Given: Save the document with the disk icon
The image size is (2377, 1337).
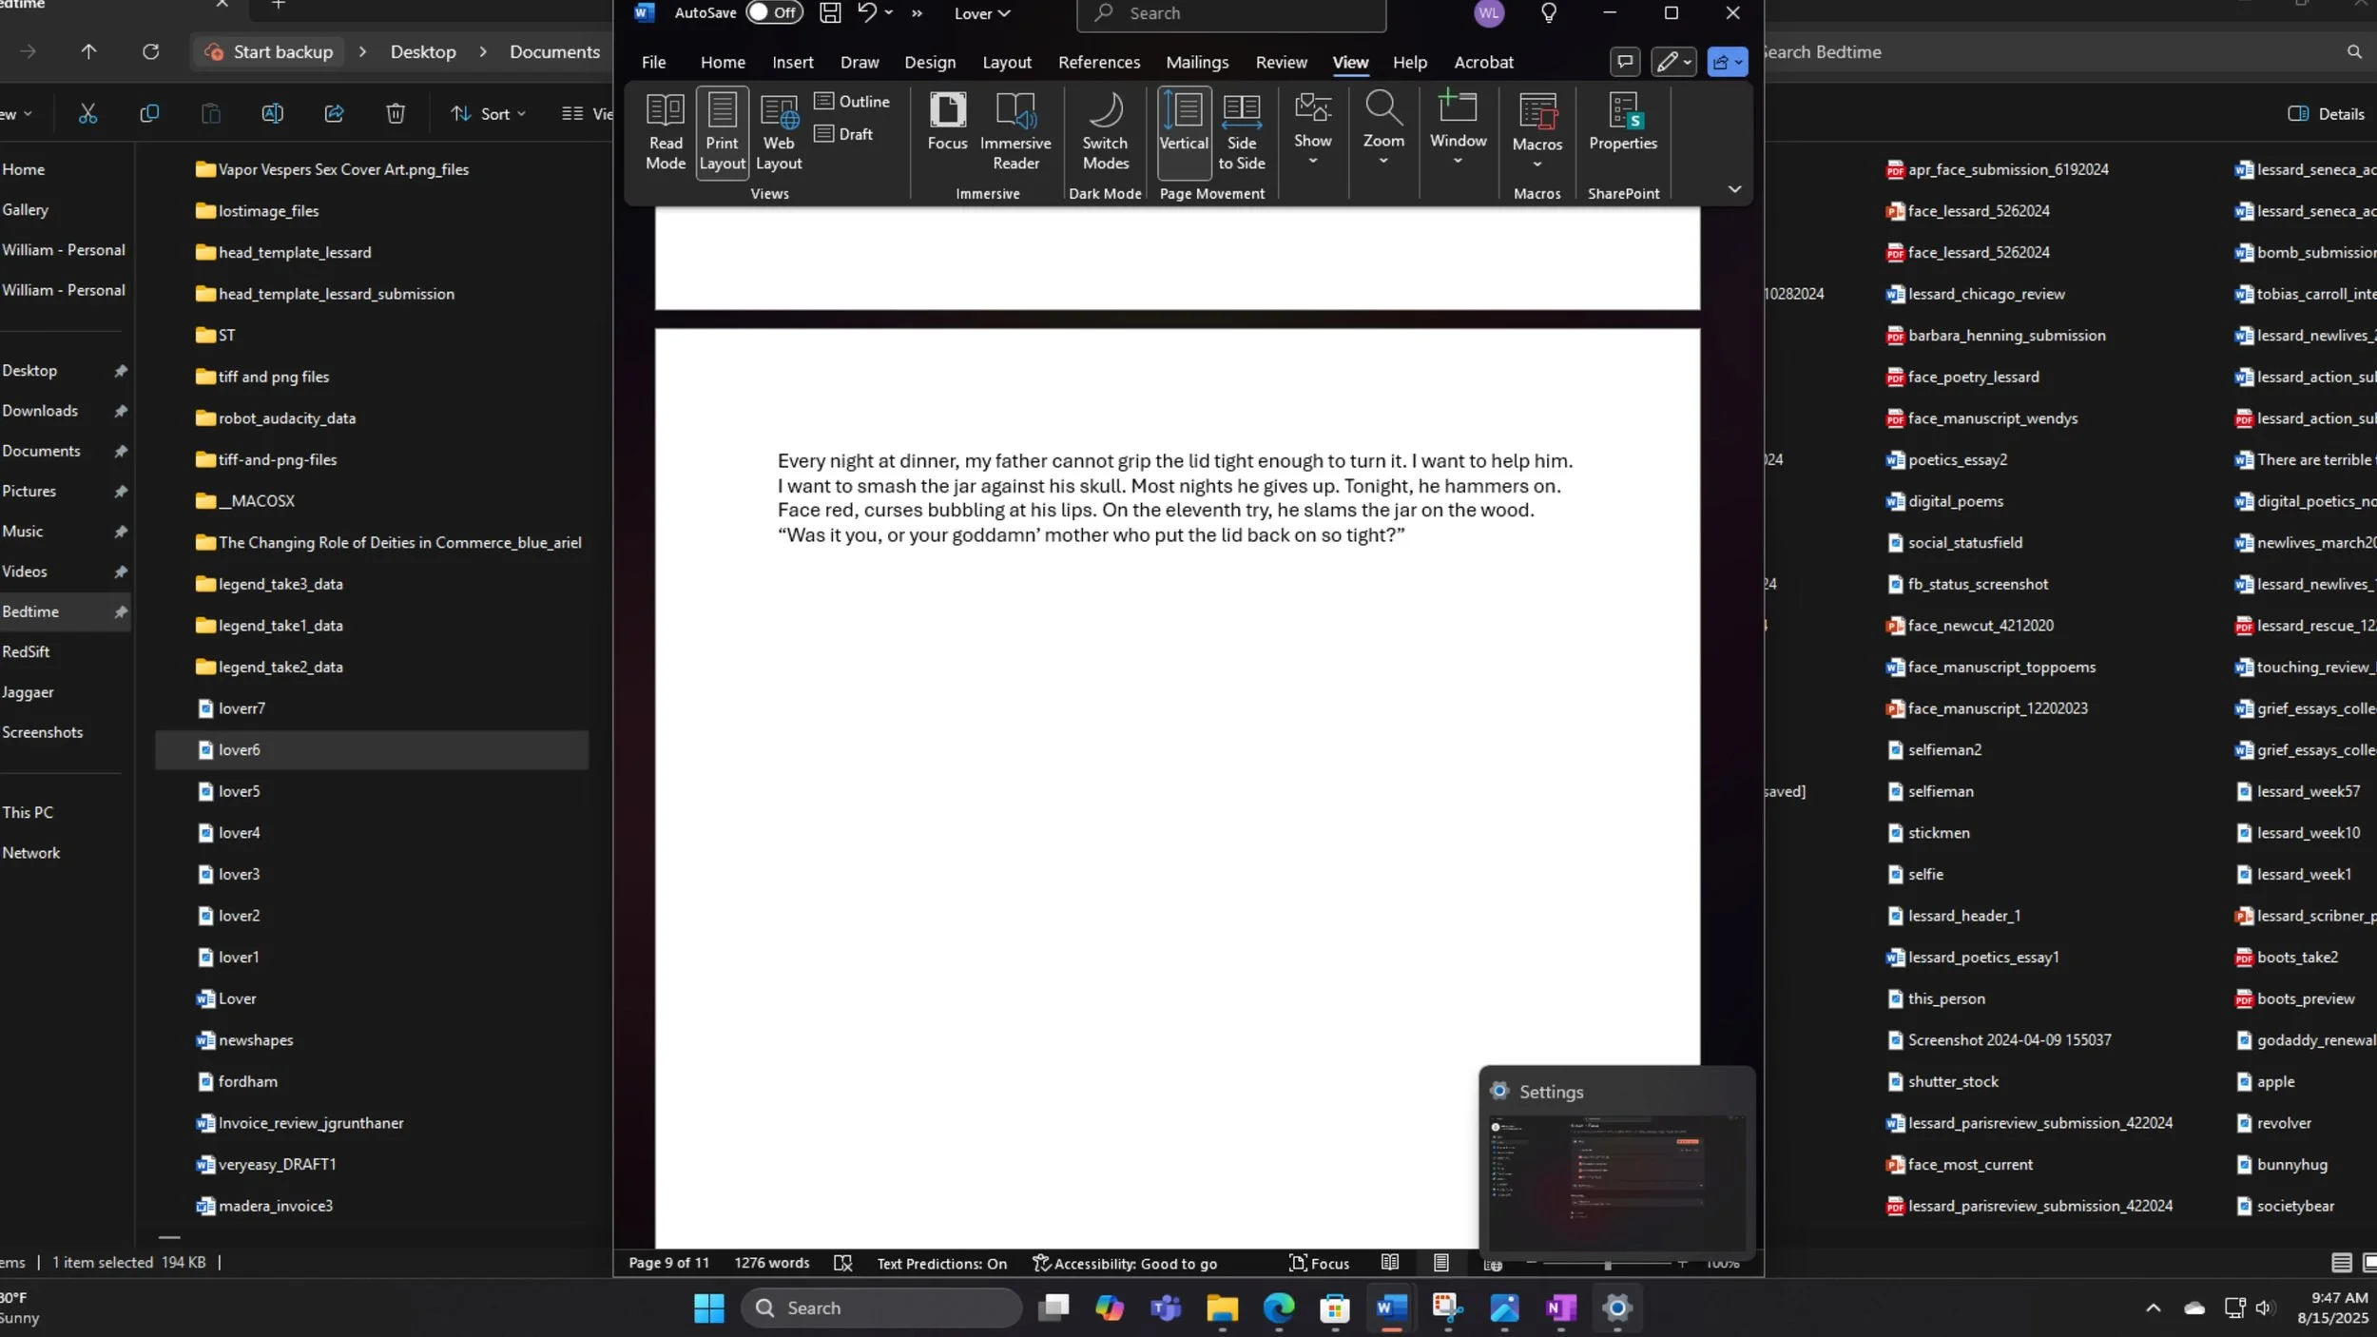Looking at the screenshot, I should [x=830, y=12].
